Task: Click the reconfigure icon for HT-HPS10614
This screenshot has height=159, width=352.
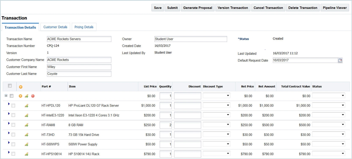Action: 26,154
